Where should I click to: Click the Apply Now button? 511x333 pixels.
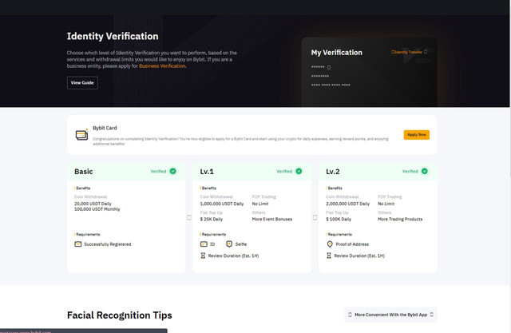click(x=417, y=135)
